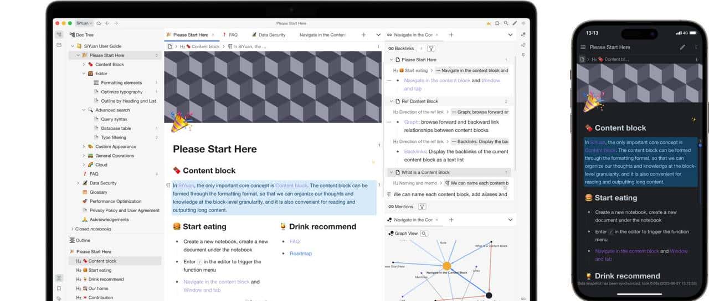
Task: Click the Graph View search icon
Action: 424,234
